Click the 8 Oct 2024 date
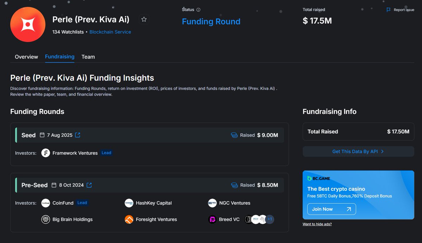Screen dimensions: 422x243 click(71, 185)
